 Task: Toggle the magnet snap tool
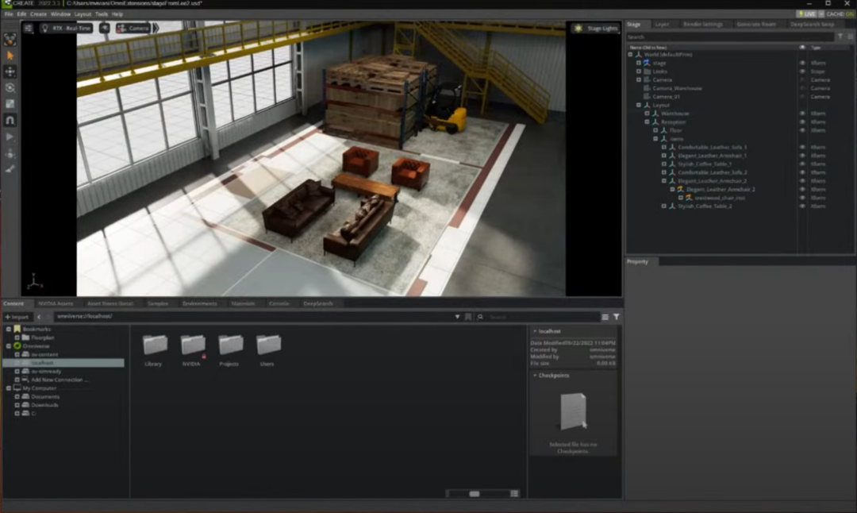[10, 121]
